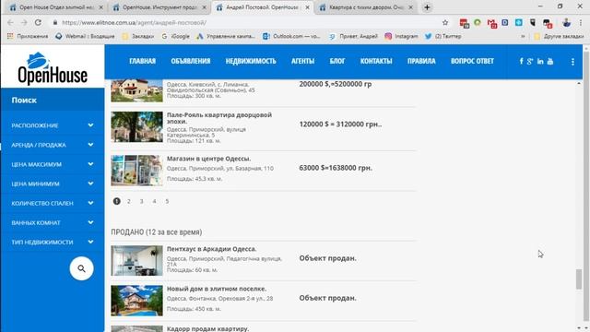The width and height of the screenshot is (590, 332).
Task: Open the Агенты menu item
Action: click(x=302, y=61)
